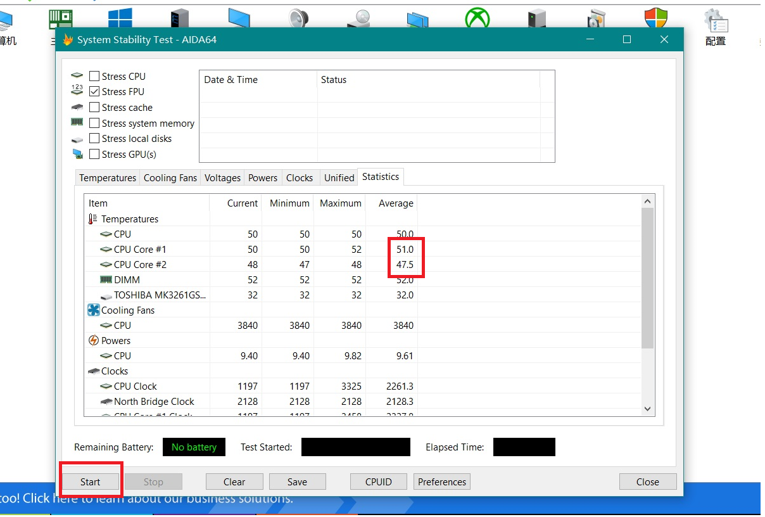Enable the Stress CPU checkbox
The image size is (765, 517).
point(94,77)
